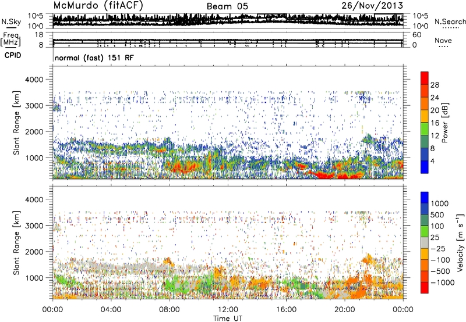This screenshot has width=466, height=322.
Task: Click the red top segment of power colorbar
Action: click(425, 78)
